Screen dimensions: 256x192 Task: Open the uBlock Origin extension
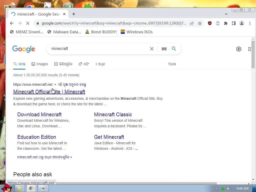[210, 23]
